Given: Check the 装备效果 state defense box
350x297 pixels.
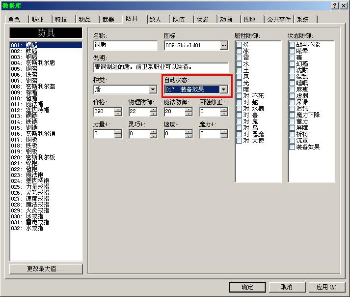Looking at the screenshot, I should point(292,147).
